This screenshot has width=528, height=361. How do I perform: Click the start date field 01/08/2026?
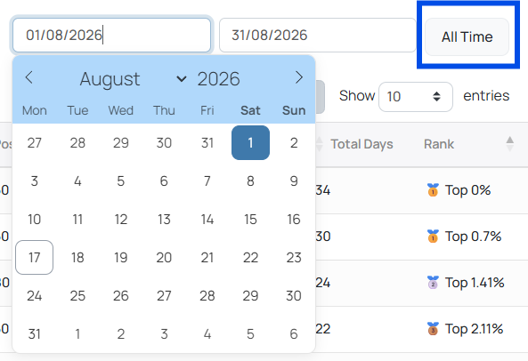tap(112, 36)
